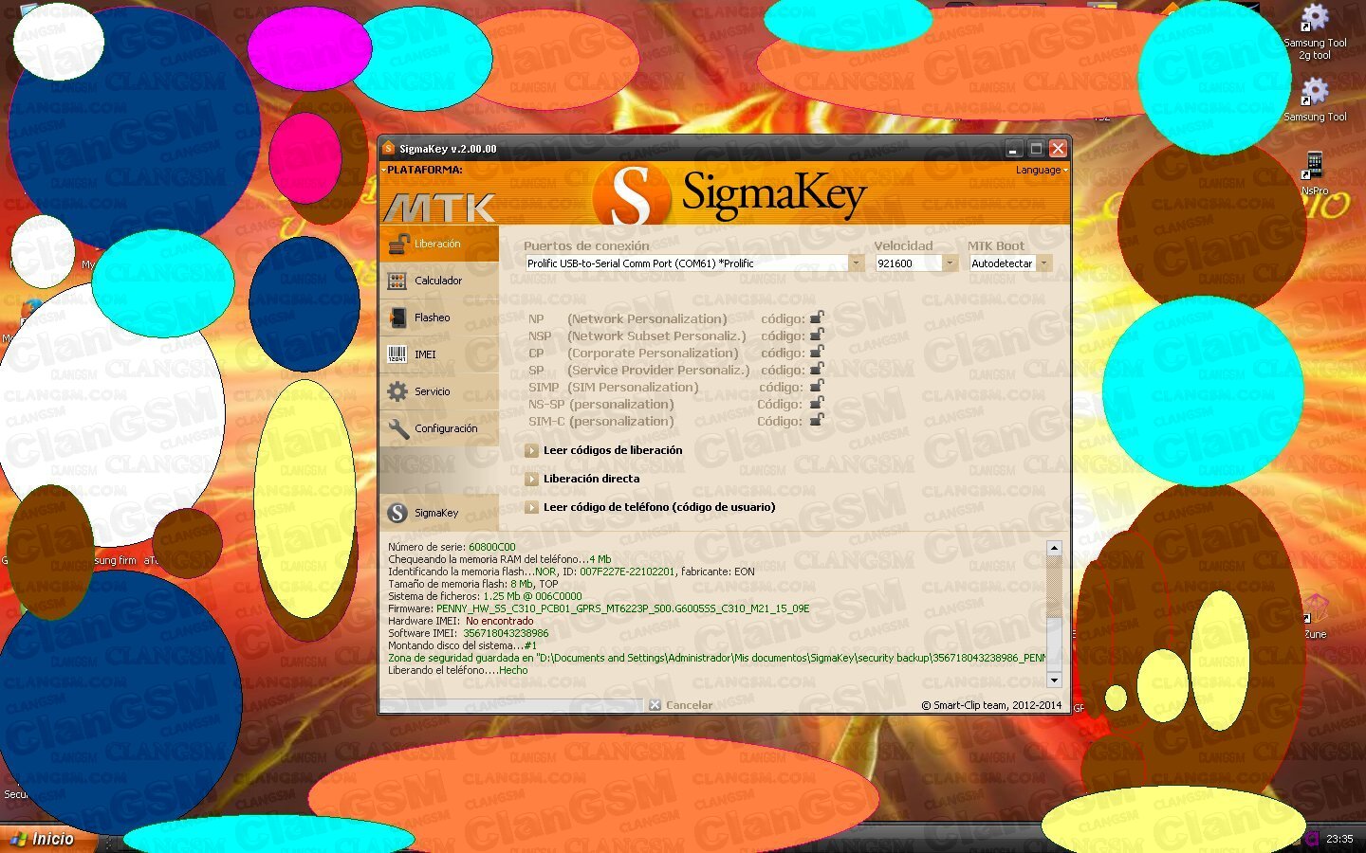
Task: Maximize the SigmaKey window
Action: coord(1036,149)
